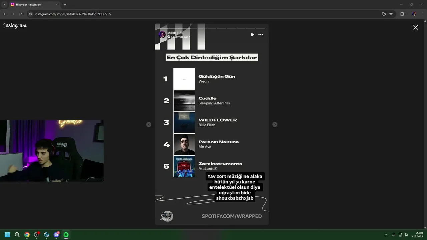Click install app icon in address bar
427x240 pixels.
pyautogui.click(x=384, y=14)
